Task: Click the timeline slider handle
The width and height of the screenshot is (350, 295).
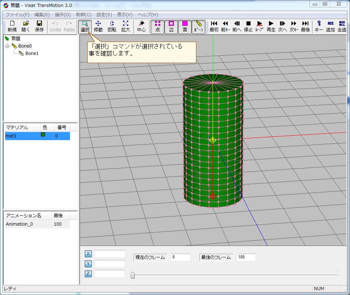Action: tap(133, 274)
